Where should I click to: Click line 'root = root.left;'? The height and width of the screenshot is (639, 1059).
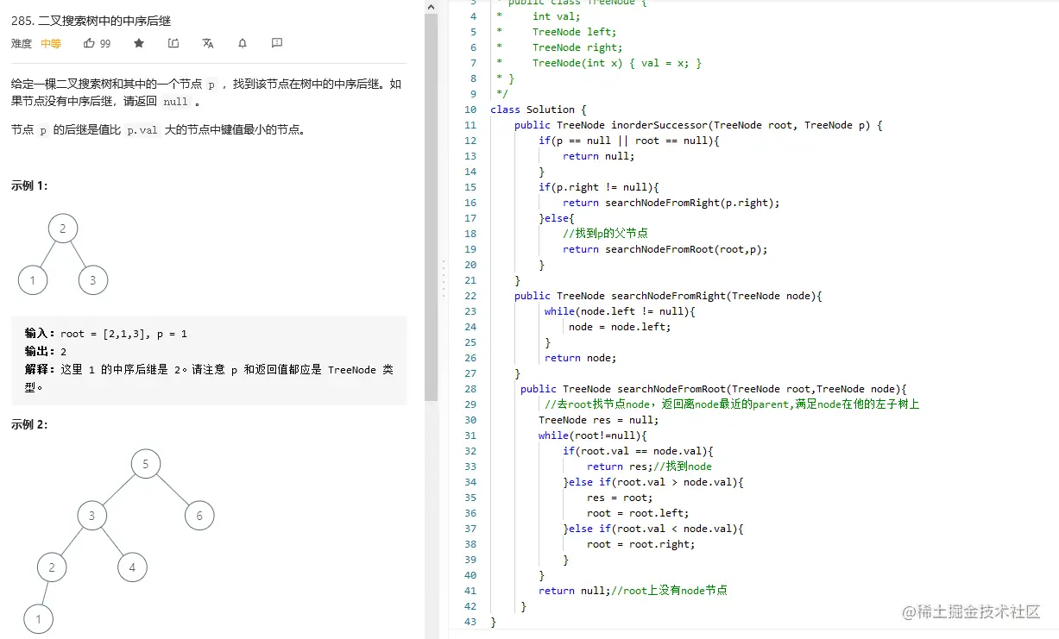[638, 513]
